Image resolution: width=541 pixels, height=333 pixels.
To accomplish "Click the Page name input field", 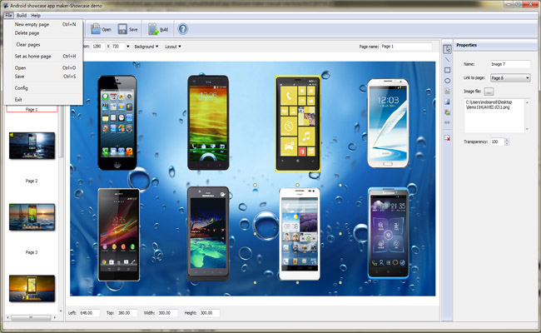I will pos(406,47).
